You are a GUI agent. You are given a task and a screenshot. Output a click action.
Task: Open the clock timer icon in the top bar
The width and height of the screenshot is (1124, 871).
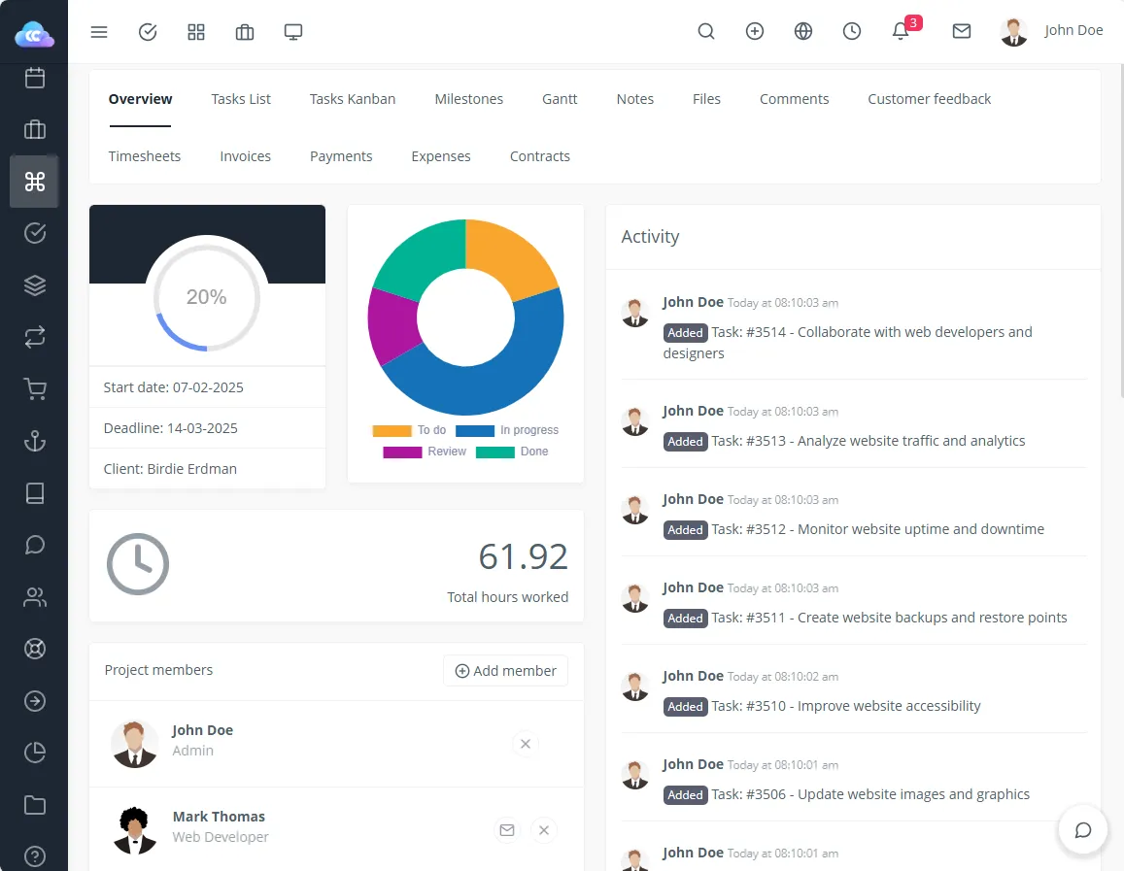point(852,31)
